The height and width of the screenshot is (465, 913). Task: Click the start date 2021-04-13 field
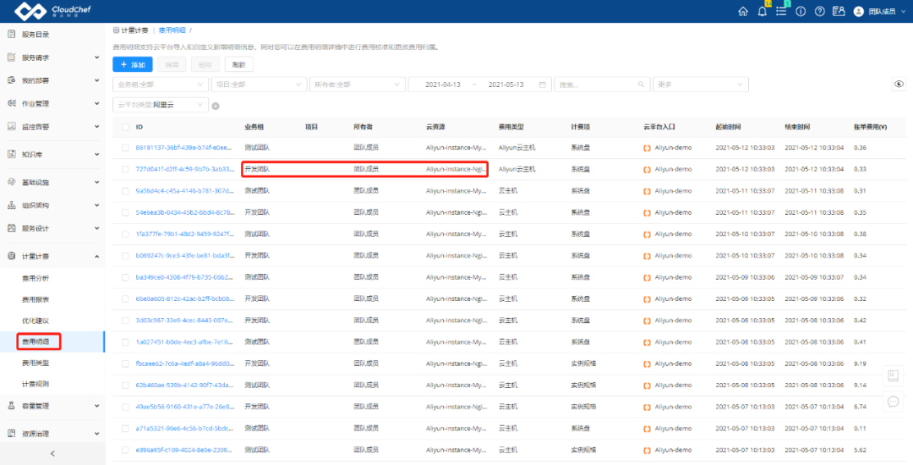pos(443,85)
